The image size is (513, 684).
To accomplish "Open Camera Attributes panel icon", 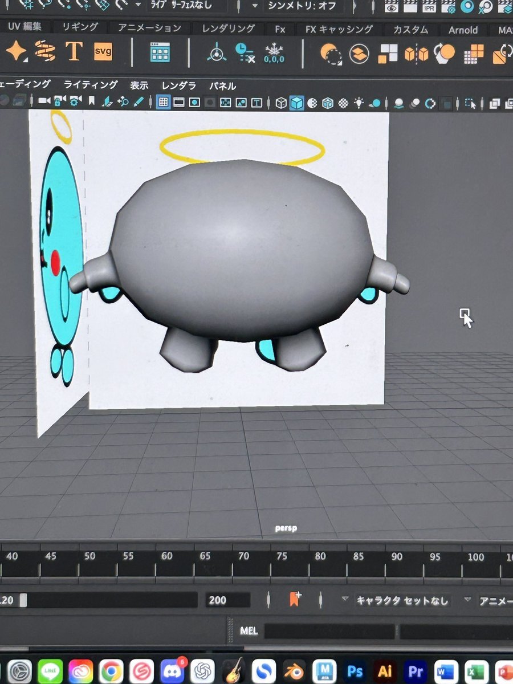I will [75, 101].
